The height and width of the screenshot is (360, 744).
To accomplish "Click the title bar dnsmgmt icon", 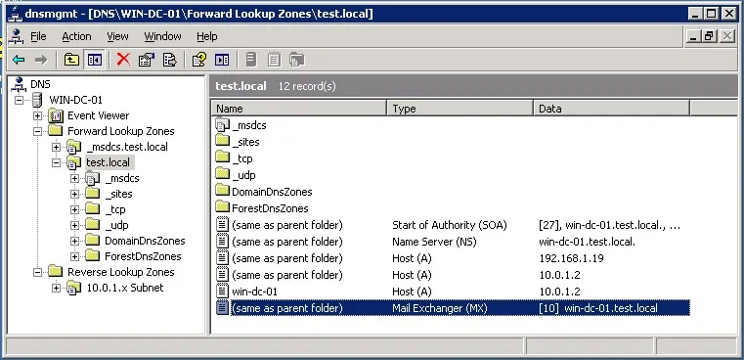I will pos(15,15).
